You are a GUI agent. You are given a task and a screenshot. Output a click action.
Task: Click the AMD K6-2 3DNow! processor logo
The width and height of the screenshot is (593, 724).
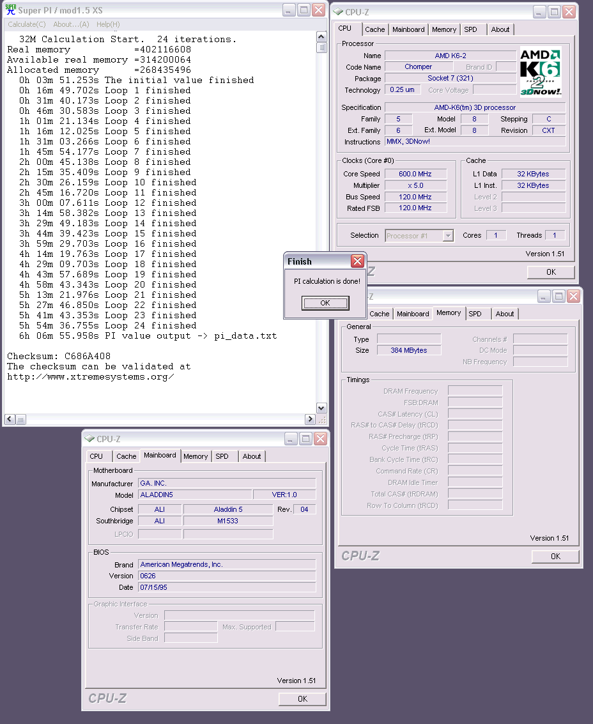(x=541, y=71)
